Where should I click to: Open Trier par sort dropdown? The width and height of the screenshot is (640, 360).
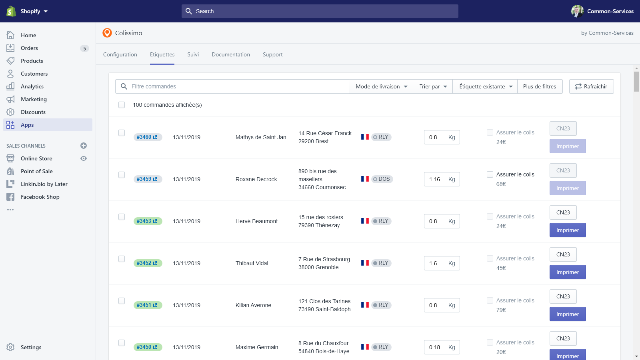click(433, 86)
